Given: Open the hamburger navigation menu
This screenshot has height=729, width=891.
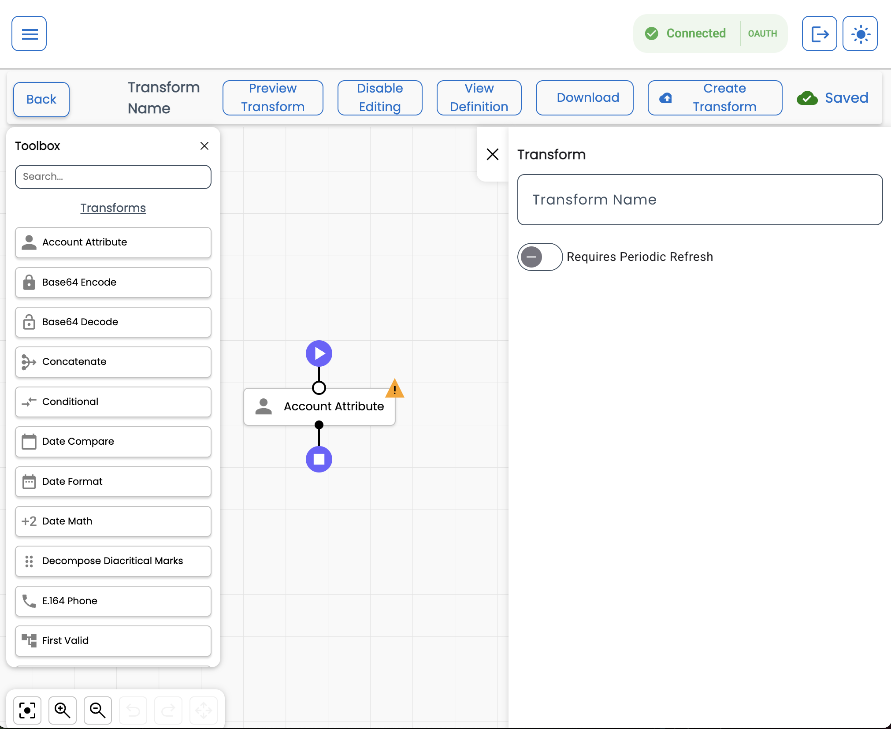Looking at the screenshot, I should (x=29, y=33).
